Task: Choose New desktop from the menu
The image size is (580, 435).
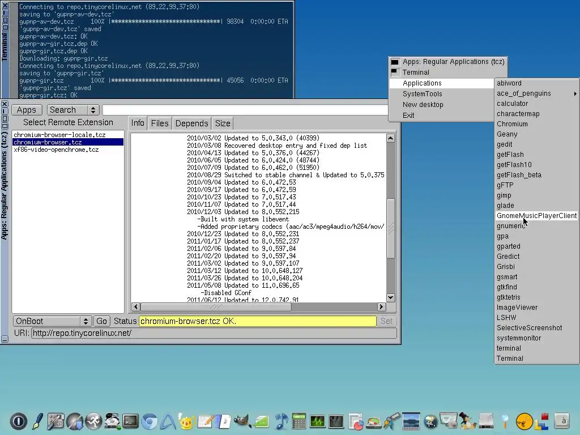Action: click(441, 105)
